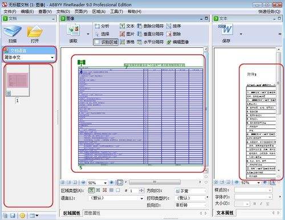
Task: Click the 分析 analyze layout tool
Action: pos(102,26)
